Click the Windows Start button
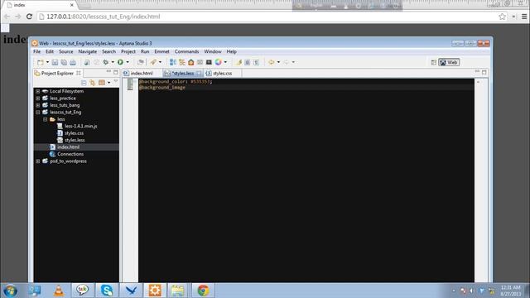 [x=10, y=291]
